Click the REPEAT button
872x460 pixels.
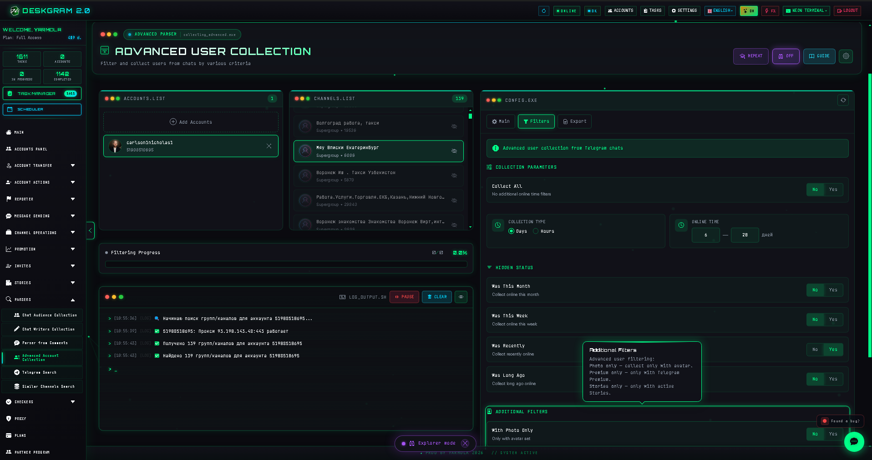tap(751, 56)
